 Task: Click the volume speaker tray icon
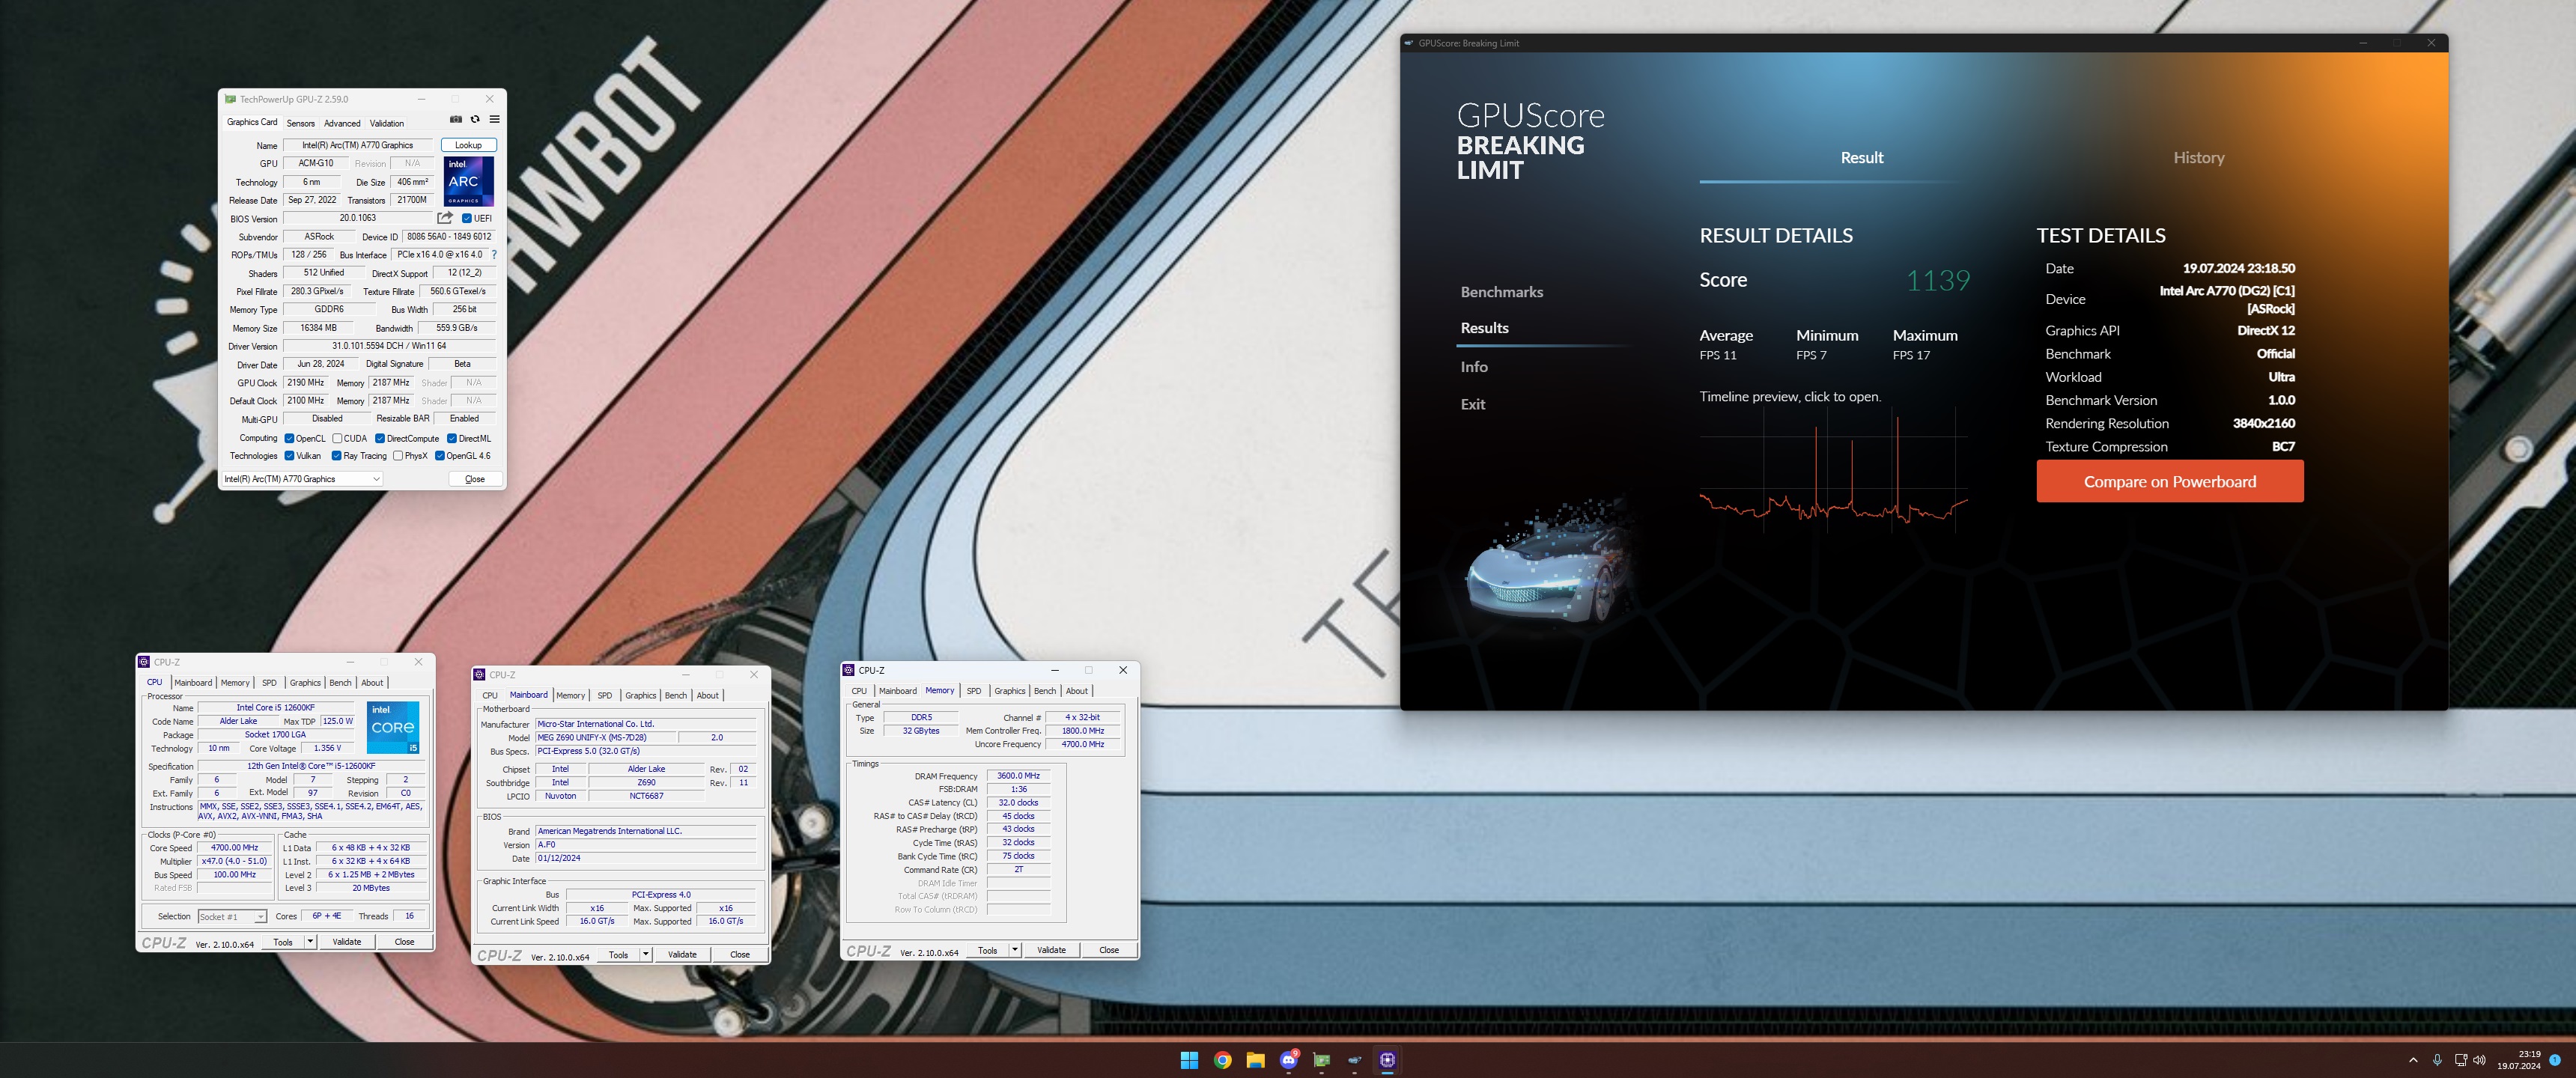click(x=2480, y=1060)
